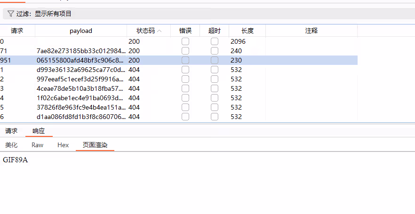The width and height of the screenshot is (415, 214).
Task: Toggle 超时 checkbox for request 6
Action: pyautogui.click(x=215, y=117)
